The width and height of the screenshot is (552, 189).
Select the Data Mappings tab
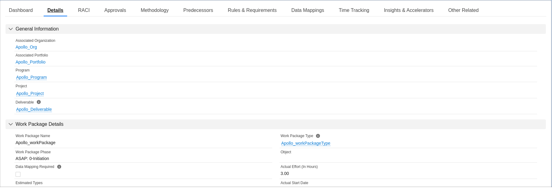308,10
